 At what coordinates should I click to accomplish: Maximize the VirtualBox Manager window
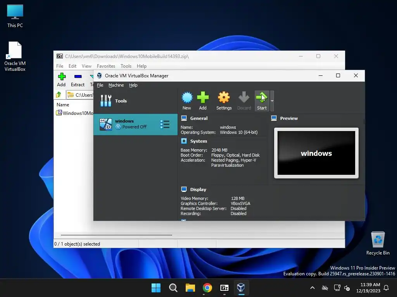(x=338, y=75)
